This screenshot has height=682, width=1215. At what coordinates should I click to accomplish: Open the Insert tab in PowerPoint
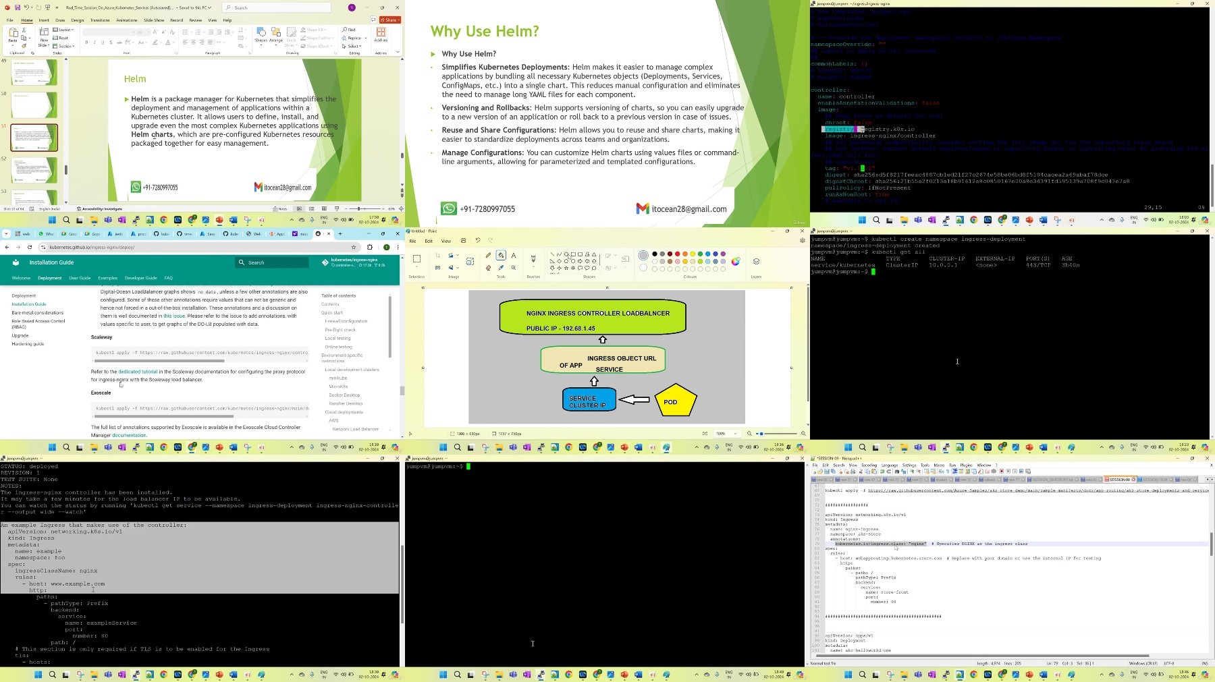pos(44,20)
